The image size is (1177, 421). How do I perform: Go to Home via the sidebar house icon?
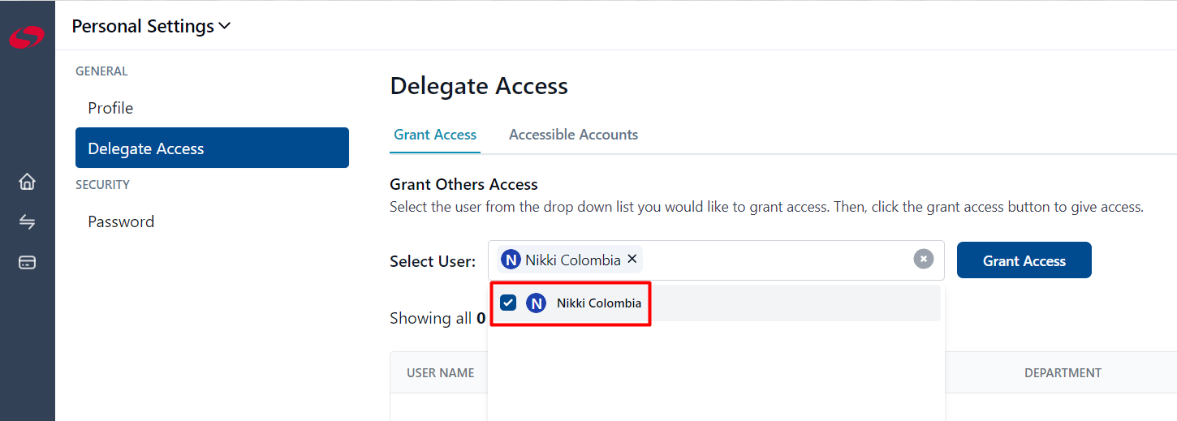(x=27, y=181)
